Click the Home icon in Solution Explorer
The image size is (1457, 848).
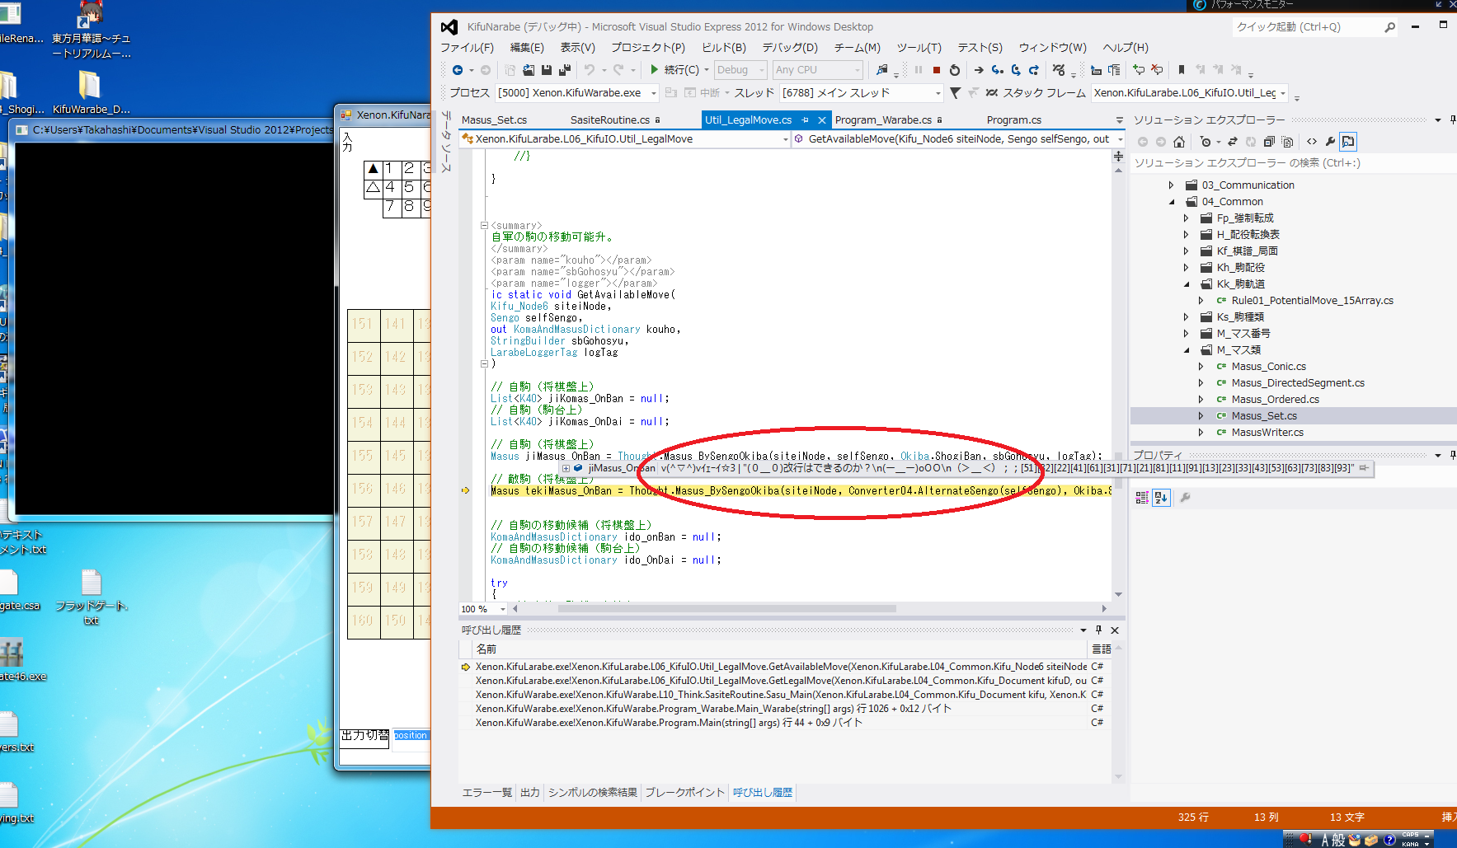tap(1179, 142)
